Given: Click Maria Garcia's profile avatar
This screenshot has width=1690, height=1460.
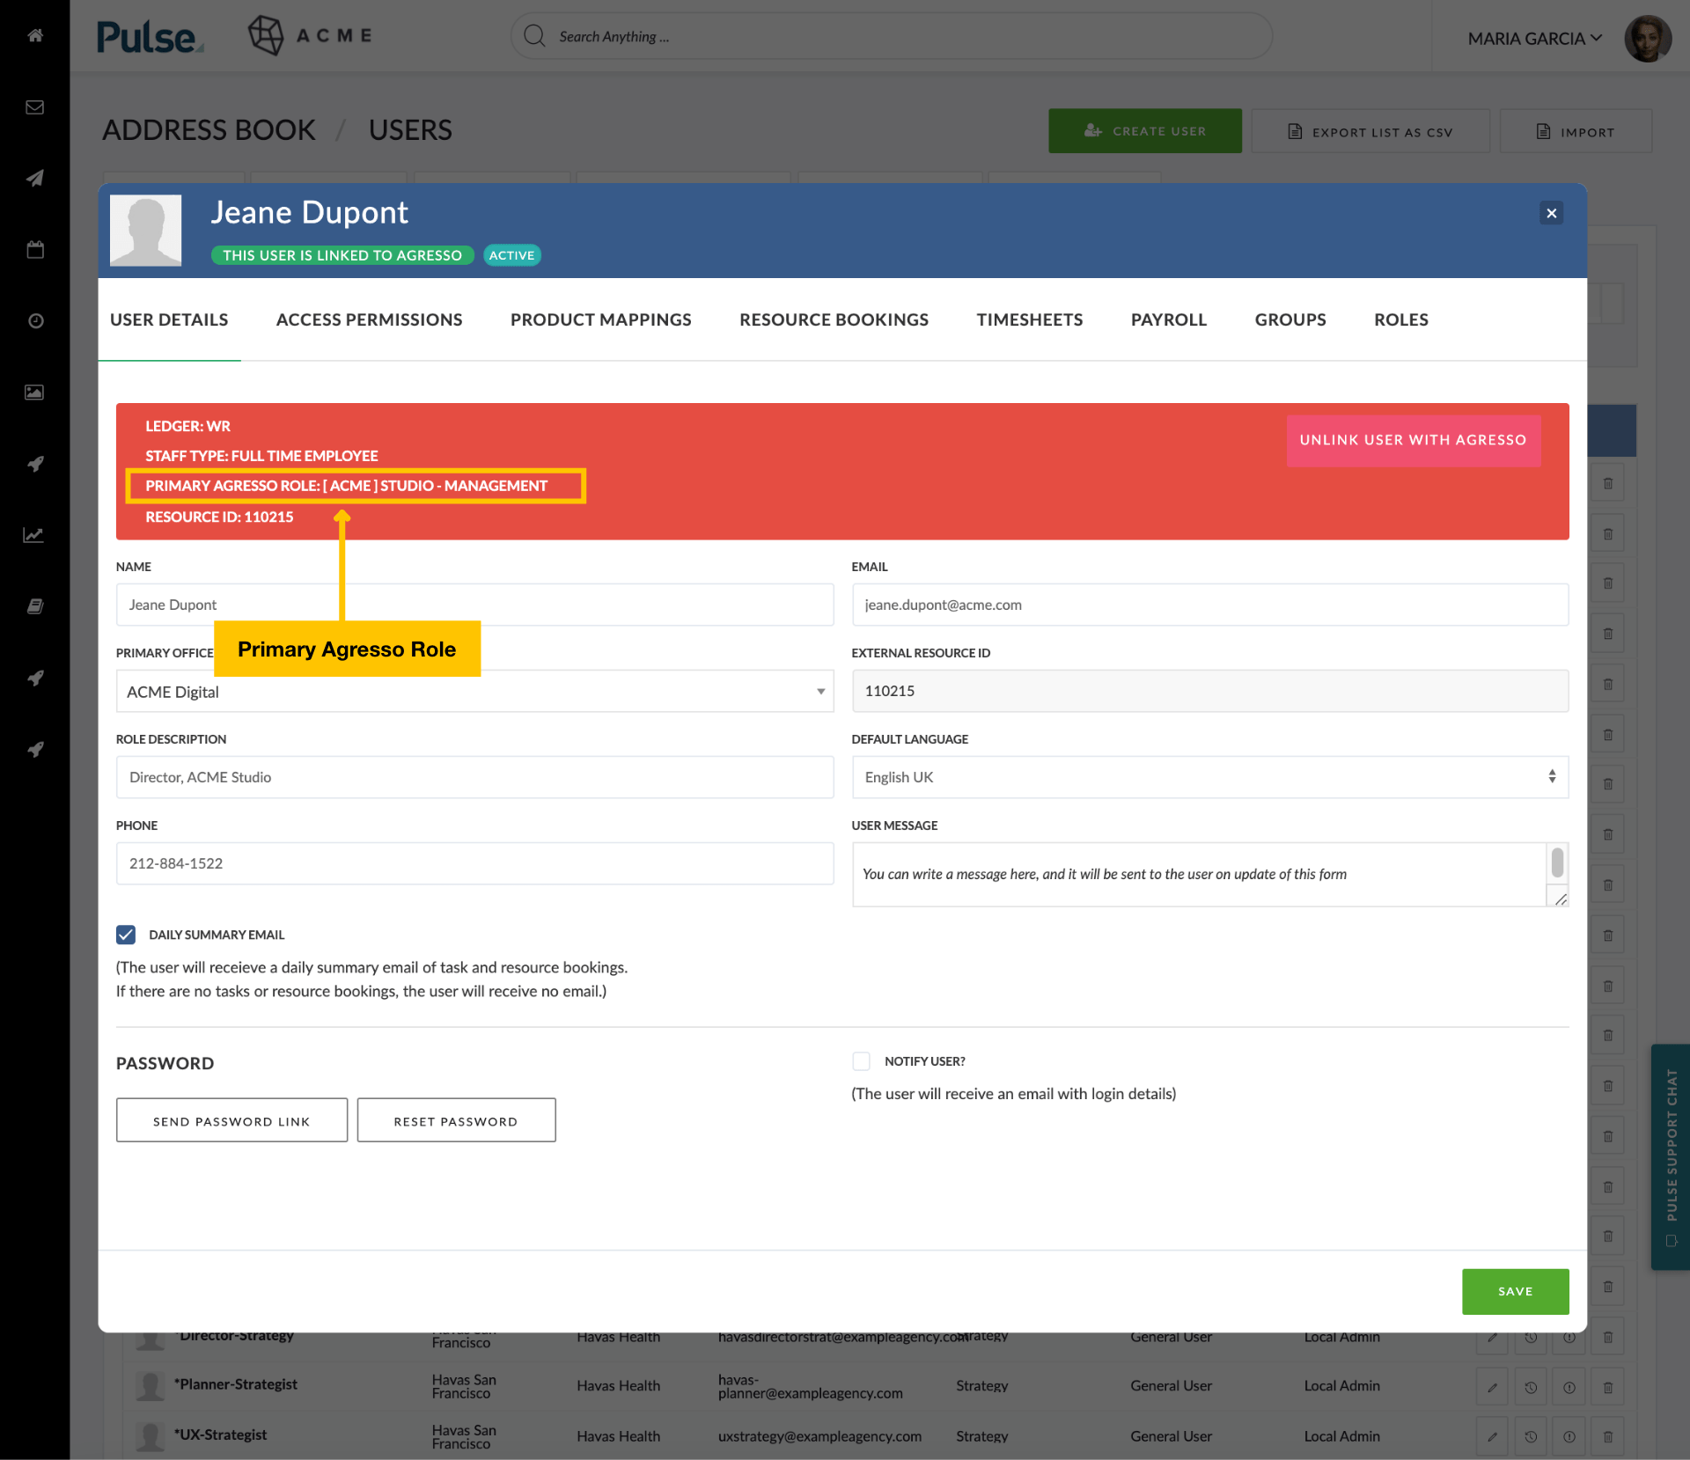Looking at the screenshot, I should click(x=1648, y=39).
